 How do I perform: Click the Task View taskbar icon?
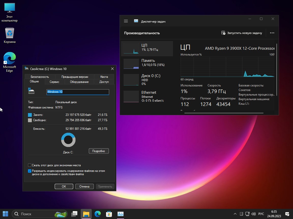[75, 214]
